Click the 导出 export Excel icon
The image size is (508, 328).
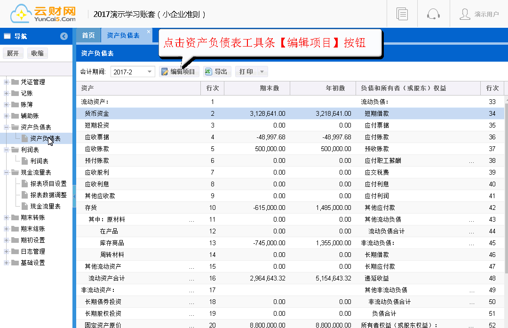(208, 72)
